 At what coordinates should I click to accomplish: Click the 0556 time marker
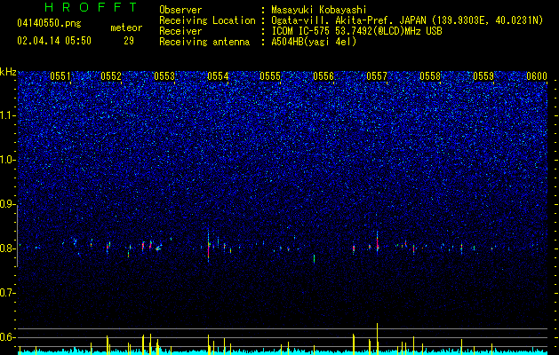(323, 76)
